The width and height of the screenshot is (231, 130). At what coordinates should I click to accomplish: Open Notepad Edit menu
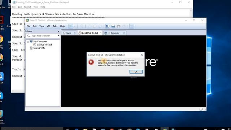click(20, 7)
